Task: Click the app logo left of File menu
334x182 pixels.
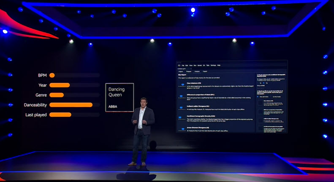Action: [x=179, y=65]
